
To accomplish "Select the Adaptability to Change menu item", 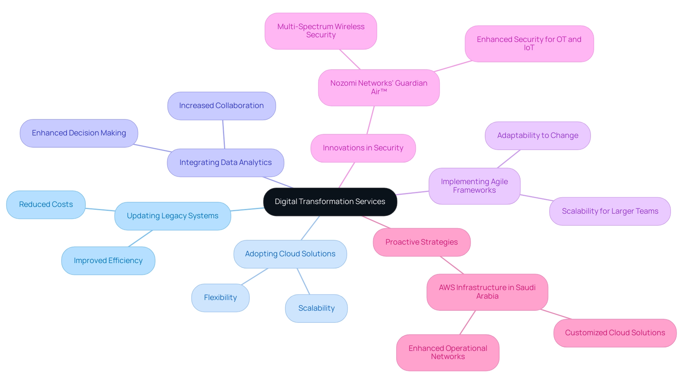I will [539, 138].
